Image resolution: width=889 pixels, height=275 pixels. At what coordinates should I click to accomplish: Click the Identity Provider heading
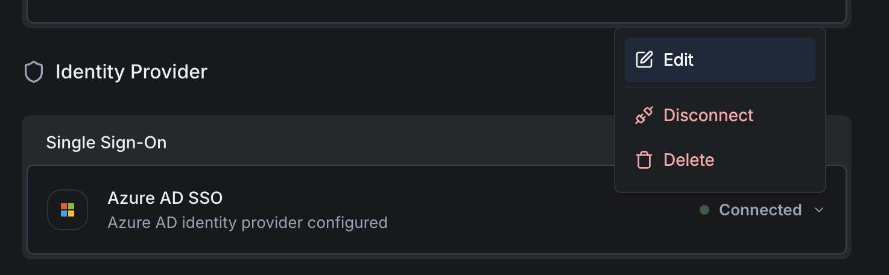coord(131,72)
